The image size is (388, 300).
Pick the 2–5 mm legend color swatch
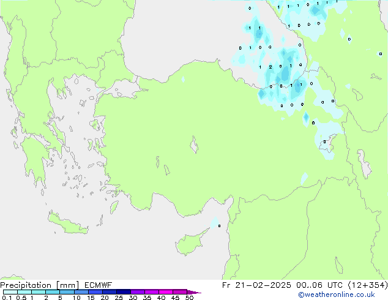[x=53, y=292]
